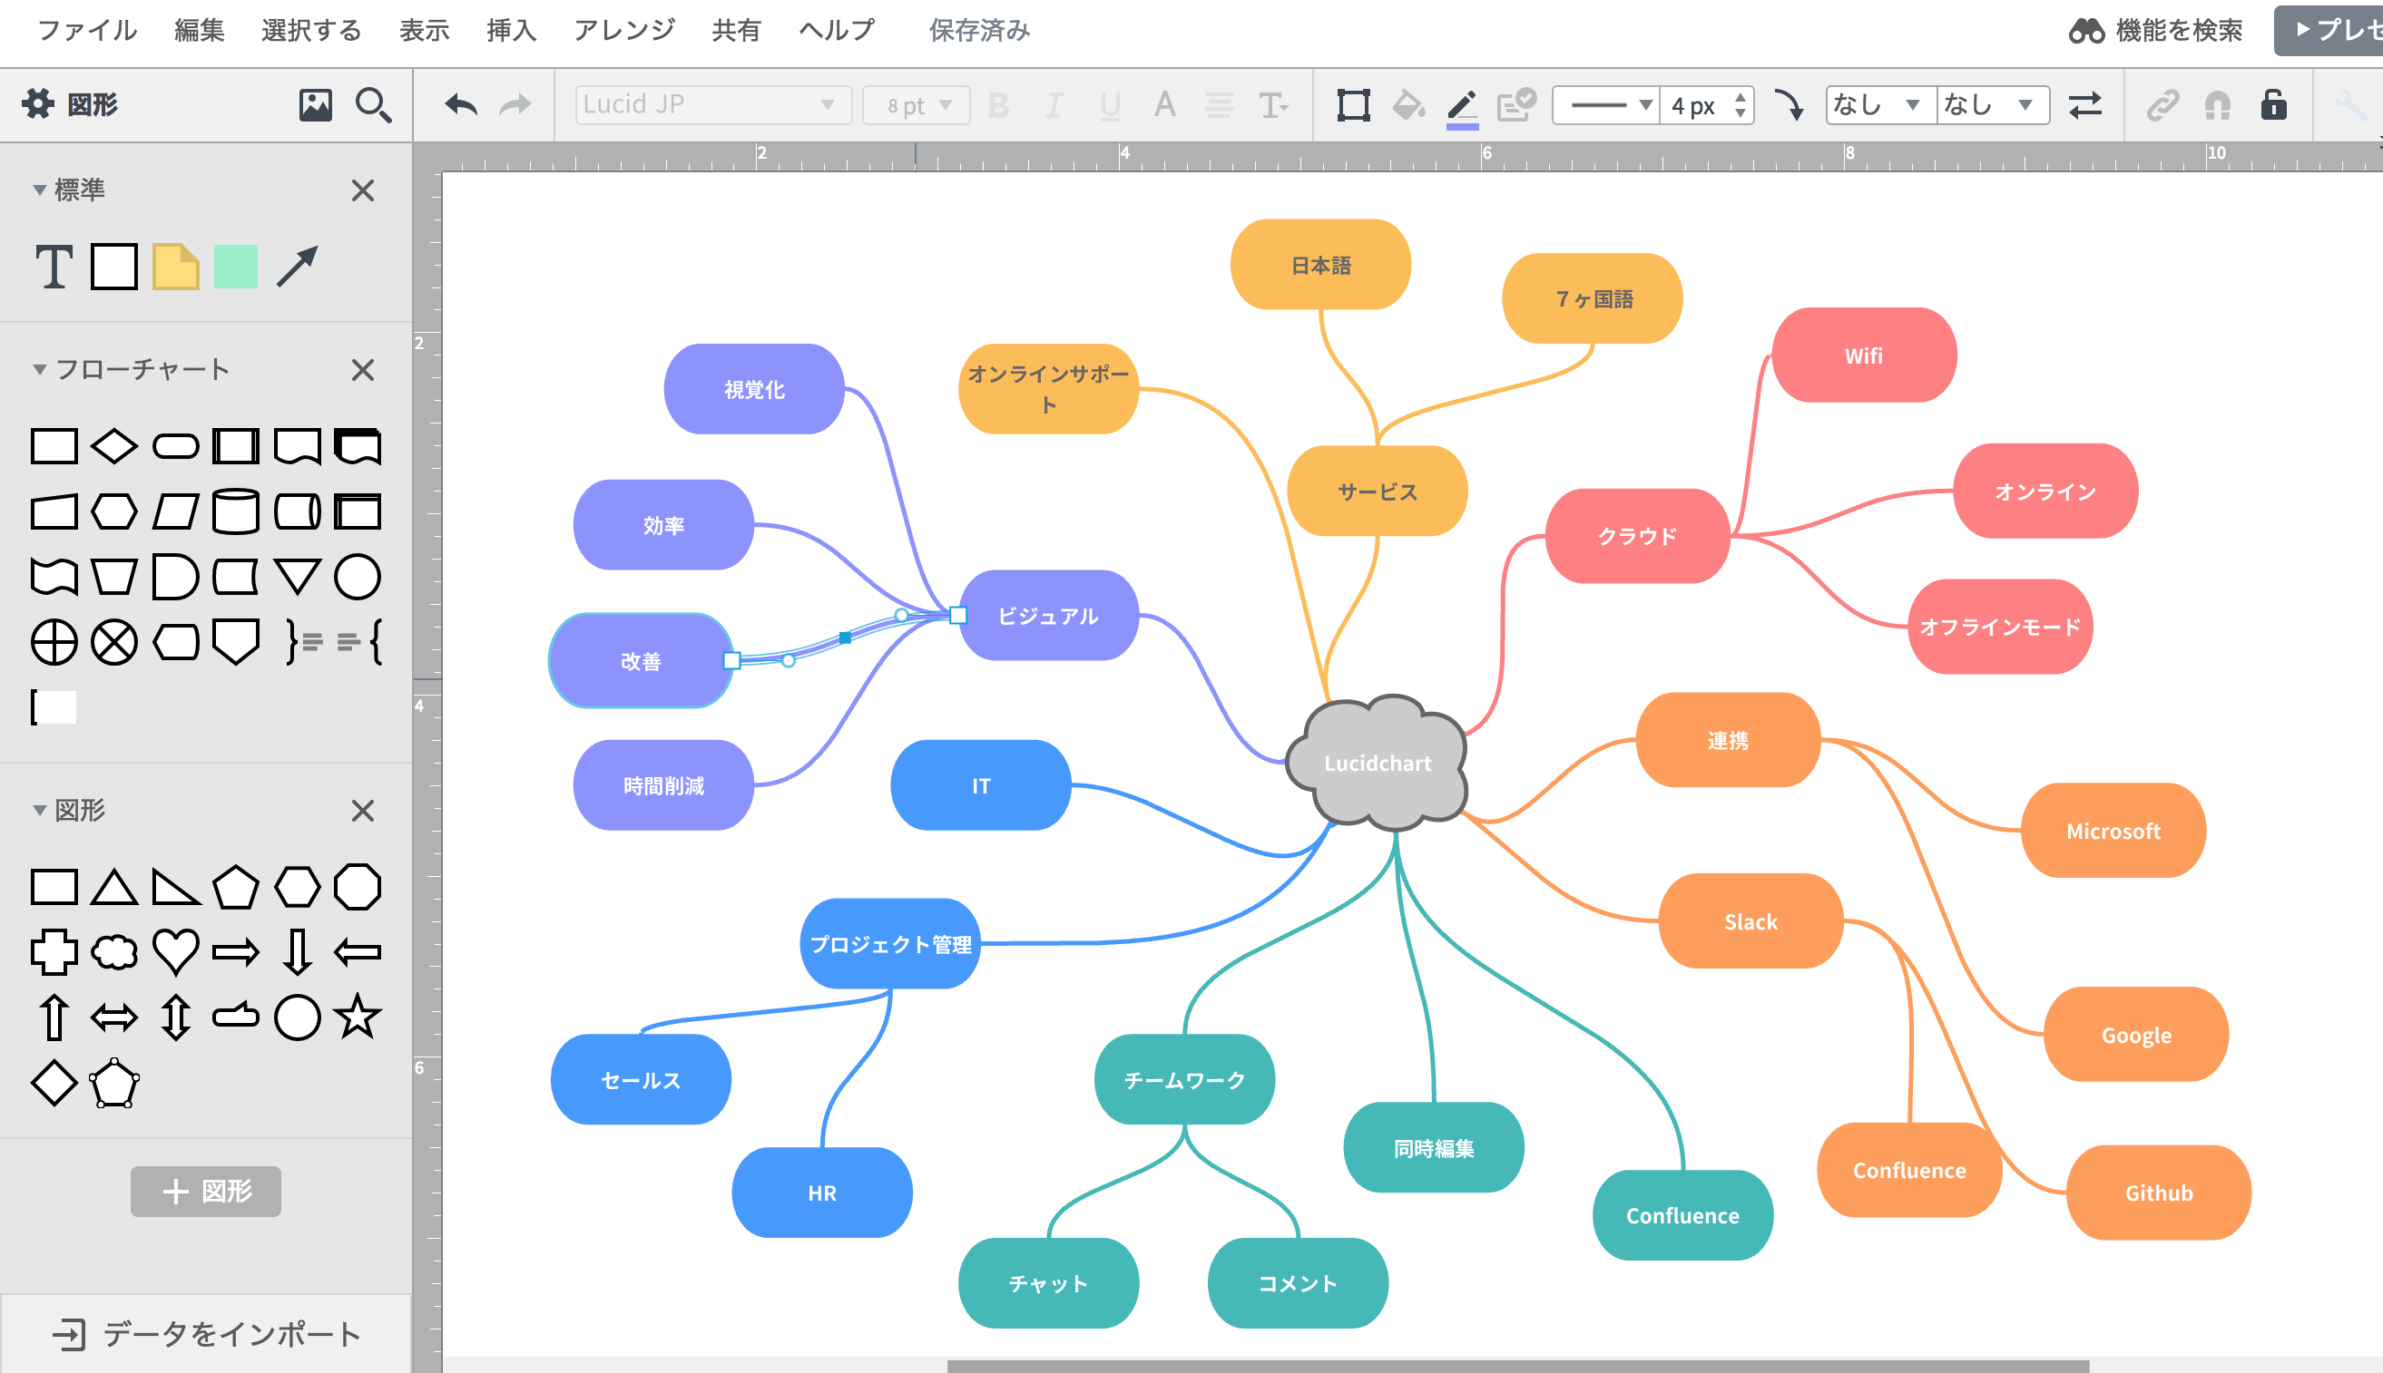2383x1373 pixels.
Task: Collapse the 図形 shape section
Action: coord(40,810)
